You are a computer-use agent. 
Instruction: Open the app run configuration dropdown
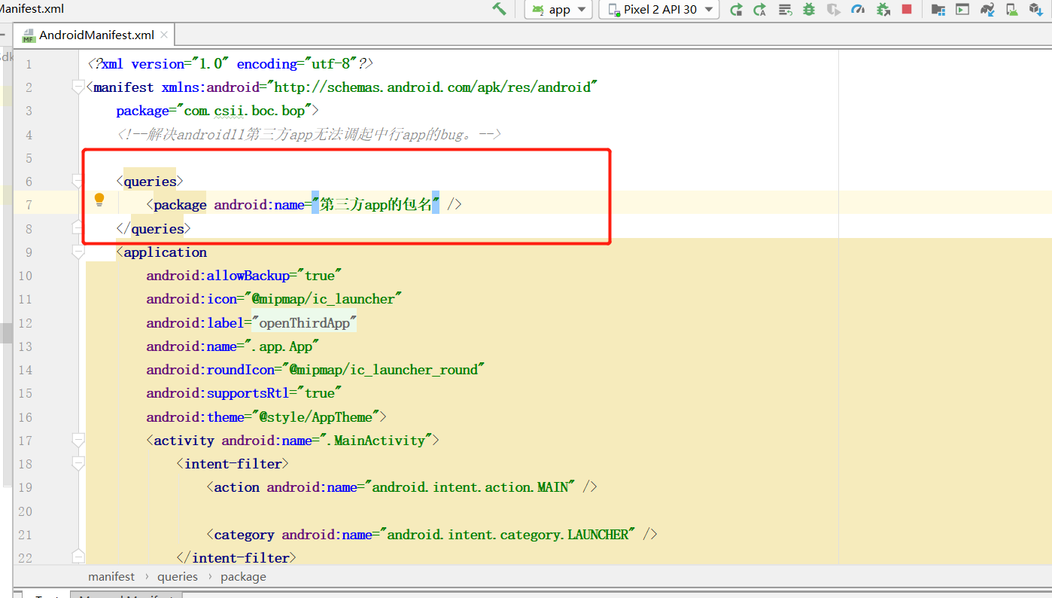tap(557, 10)
